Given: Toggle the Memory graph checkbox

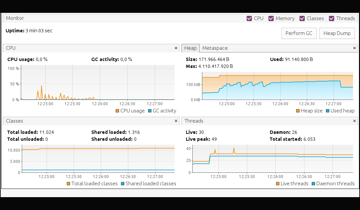Looking at the screenshot, I should point(271,18).
